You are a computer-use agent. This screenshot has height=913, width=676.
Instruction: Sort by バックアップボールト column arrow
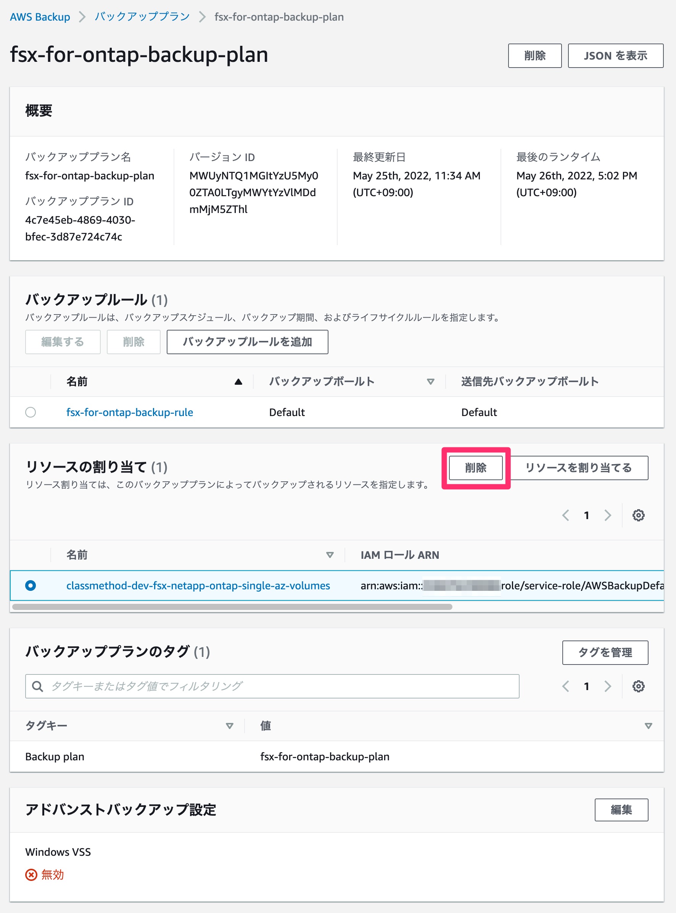click(430, 382)
